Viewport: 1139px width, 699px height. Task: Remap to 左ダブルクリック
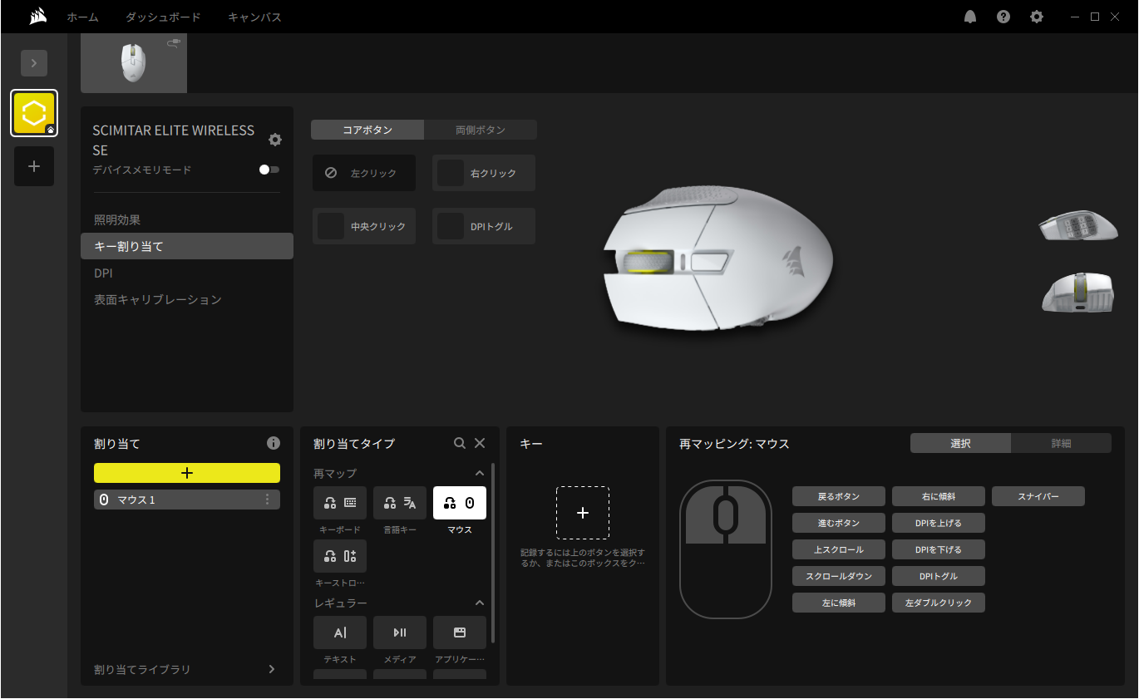click(939, 603)
